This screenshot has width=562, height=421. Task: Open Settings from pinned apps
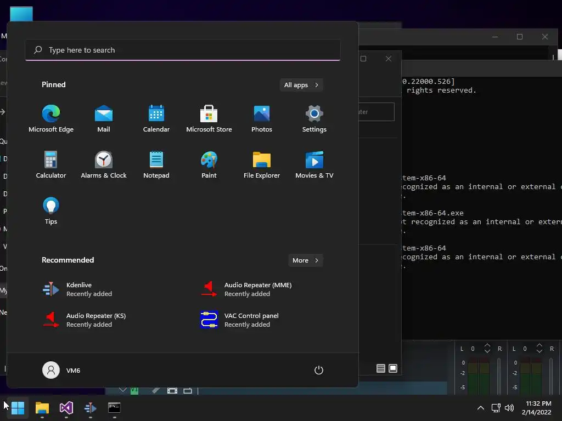314,119
